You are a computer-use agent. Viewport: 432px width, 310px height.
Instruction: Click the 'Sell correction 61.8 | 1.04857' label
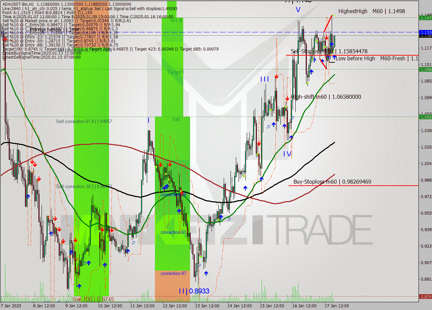[x=84, y=121]
